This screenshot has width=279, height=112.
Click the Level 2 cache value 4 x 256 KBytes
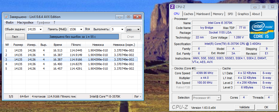pyautogui.click(x=247, y=83)
